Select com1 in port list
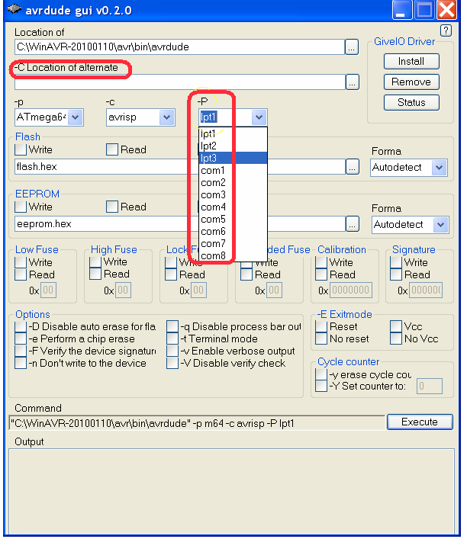 [233, 170]
